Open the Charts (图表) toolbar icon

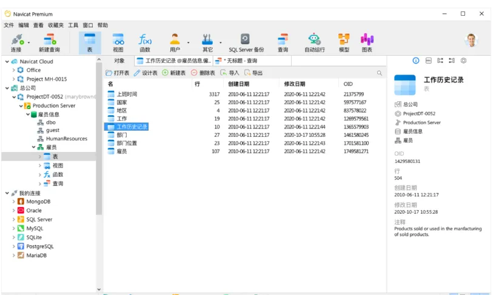click(x=367, y=43)
